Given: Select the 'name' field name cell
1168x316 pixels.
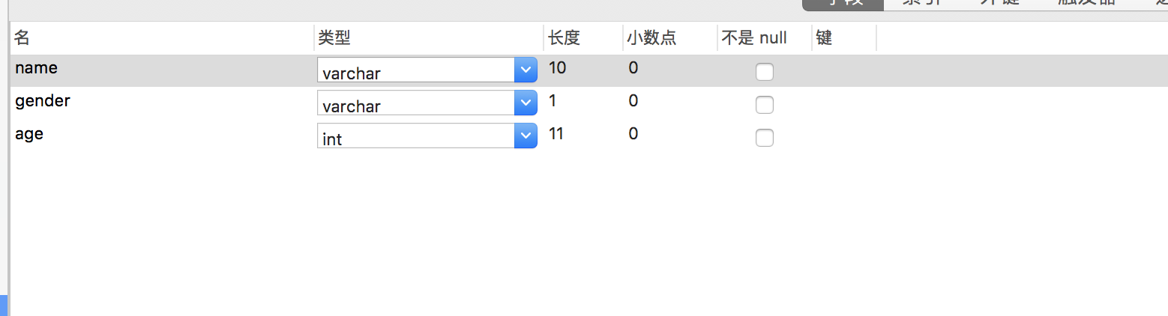Looking at the screenshot, I should click(36, 68).
